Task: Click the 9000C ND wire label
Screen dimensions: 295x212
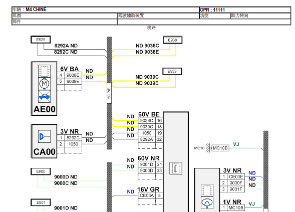Action: (66, 183)
